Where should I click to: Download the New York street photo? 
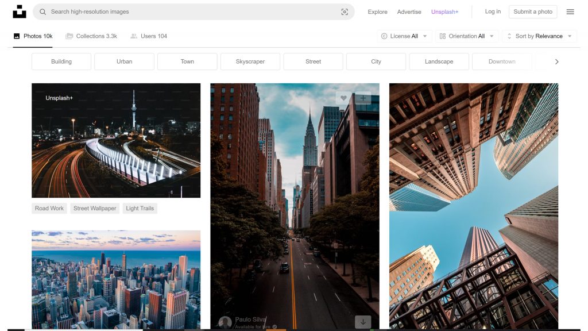363,322
